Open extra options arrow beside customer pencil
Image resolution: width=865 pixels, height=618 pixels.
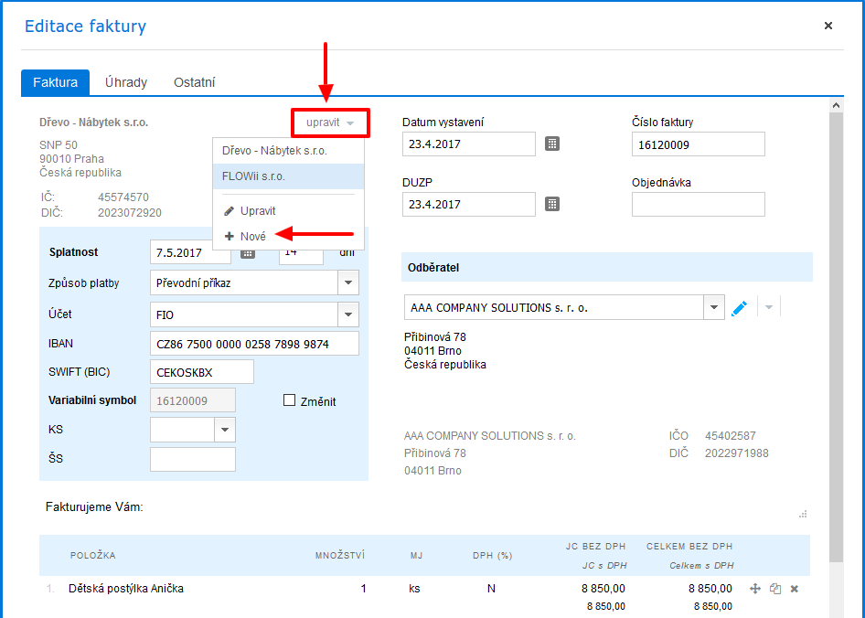point(769,307)
